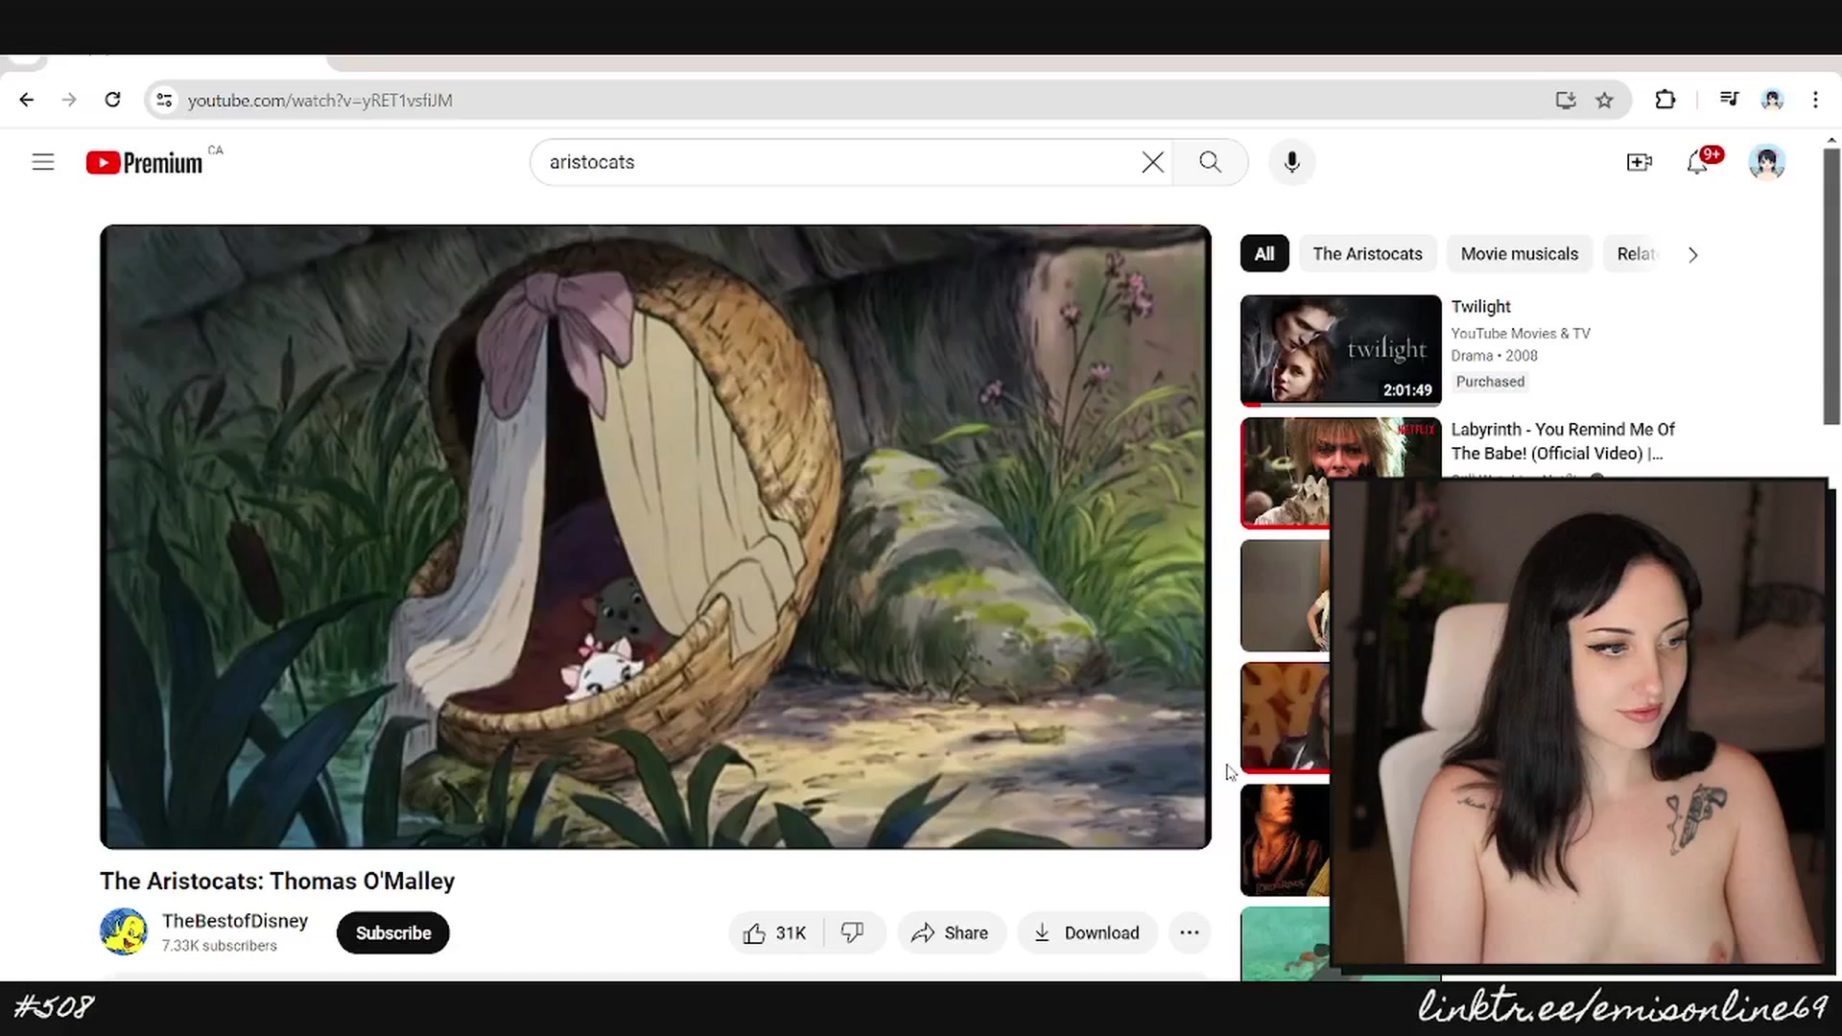Go forward with the browser forward arrow

tap(69, 100)
